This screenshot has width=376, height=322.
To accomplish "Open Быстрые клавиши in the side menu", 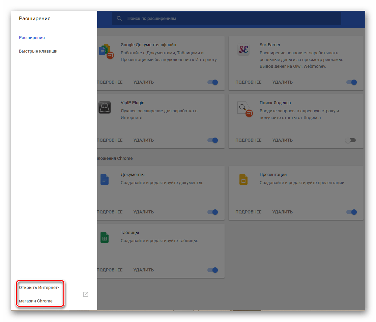I will [x=38, y=51].
